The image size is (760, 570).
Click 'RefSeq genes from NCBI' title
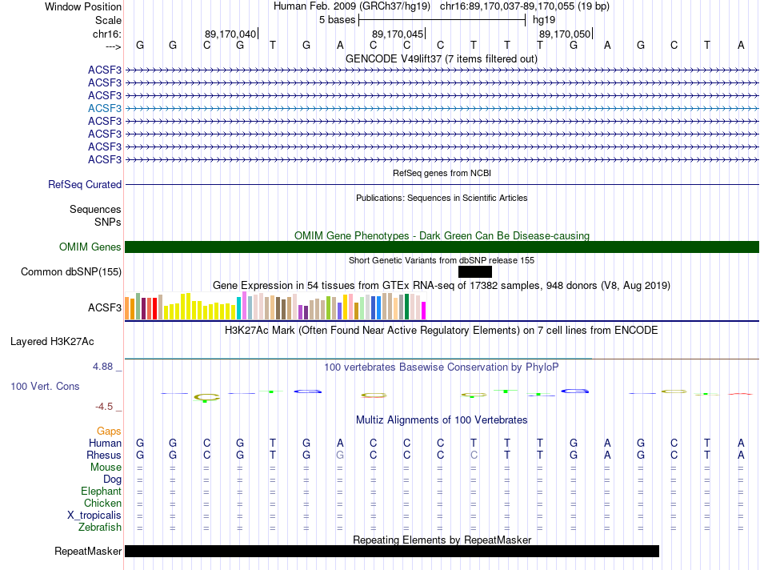[x=442, y=173]
